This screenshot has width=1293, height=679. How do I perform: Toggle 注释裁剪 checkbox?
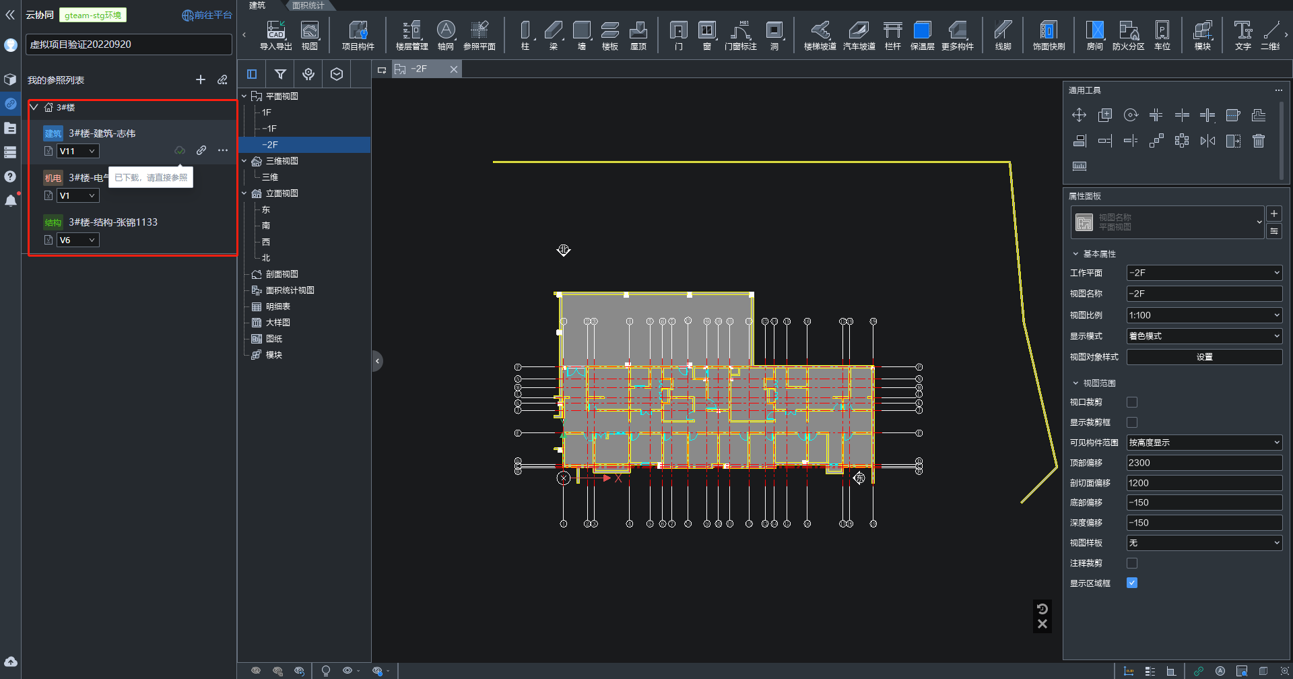click(x=1132, y=563)
